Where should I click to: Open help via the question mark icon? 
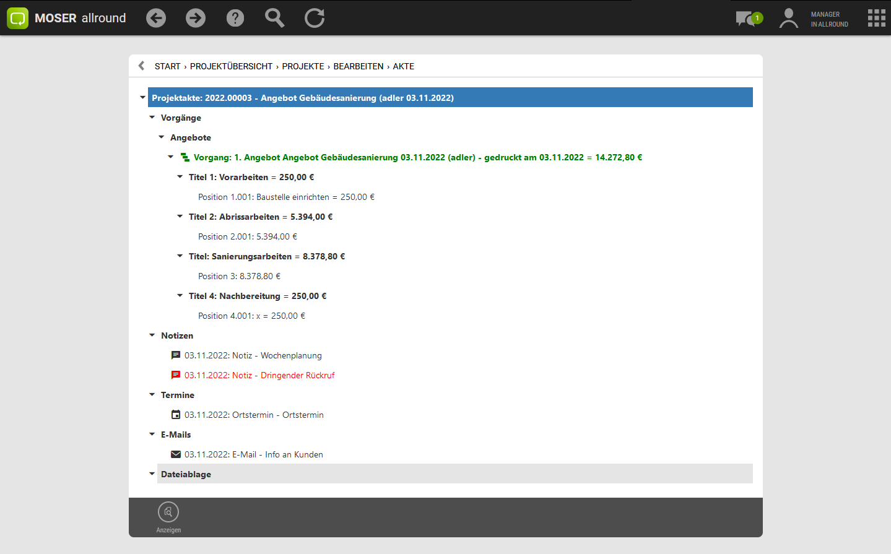tap(235, 18)
